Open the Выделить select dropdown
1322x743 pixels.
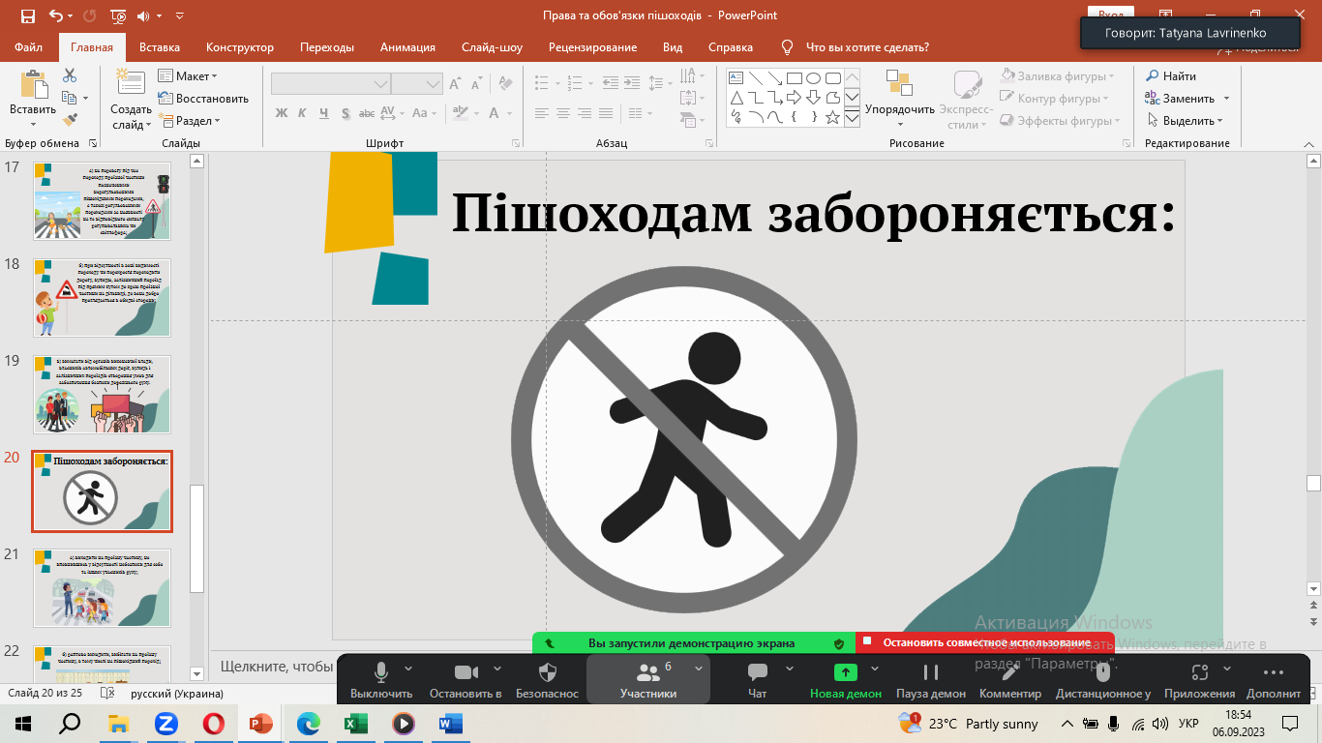point(1186,121)
